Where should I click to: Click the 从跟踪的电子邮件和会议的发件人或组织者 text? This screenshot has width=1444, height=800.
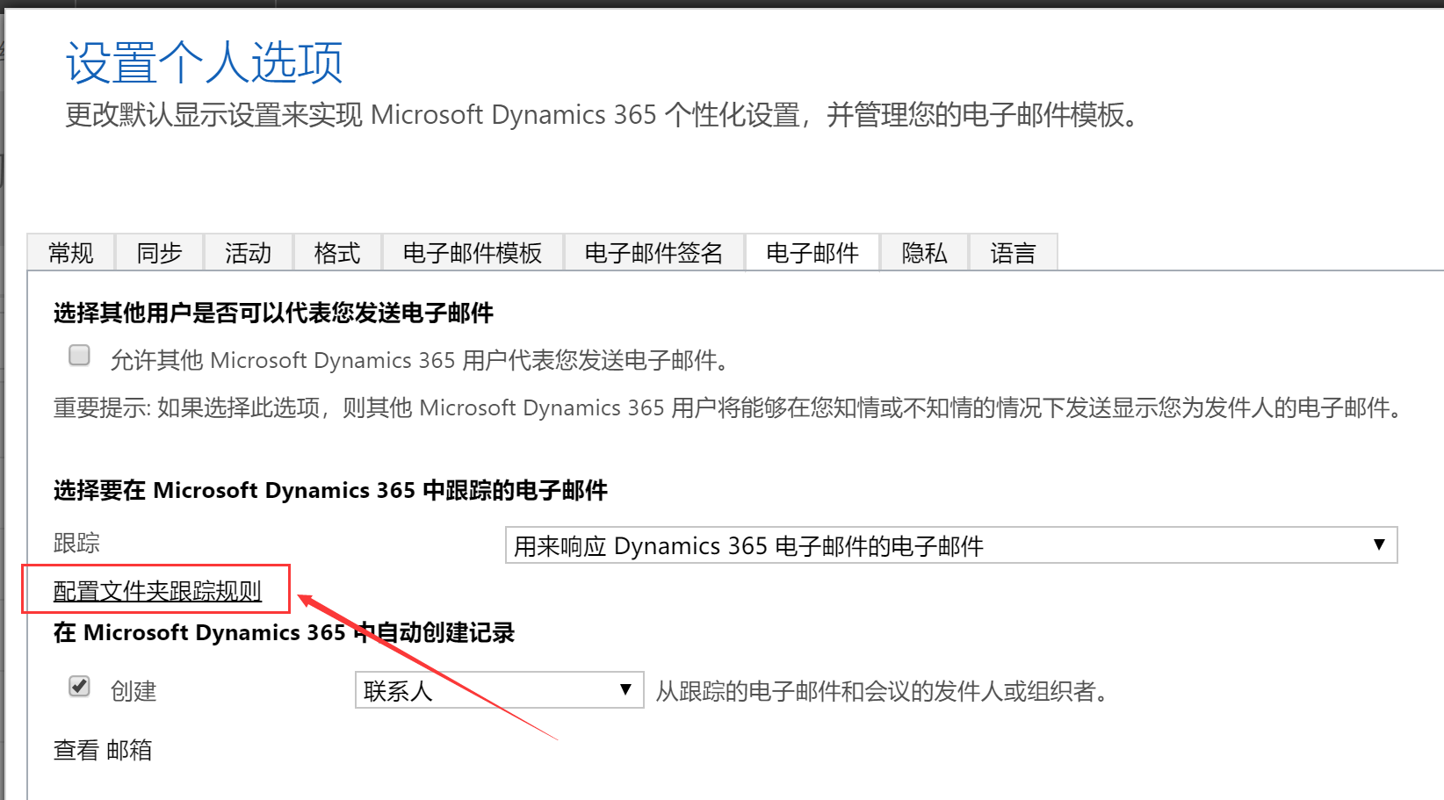coord(884,691)
